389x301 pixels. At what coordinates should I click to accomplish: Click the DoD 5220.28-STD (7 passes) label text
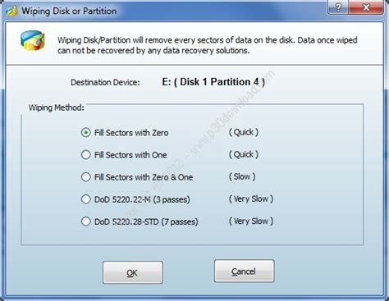[146, 221]
